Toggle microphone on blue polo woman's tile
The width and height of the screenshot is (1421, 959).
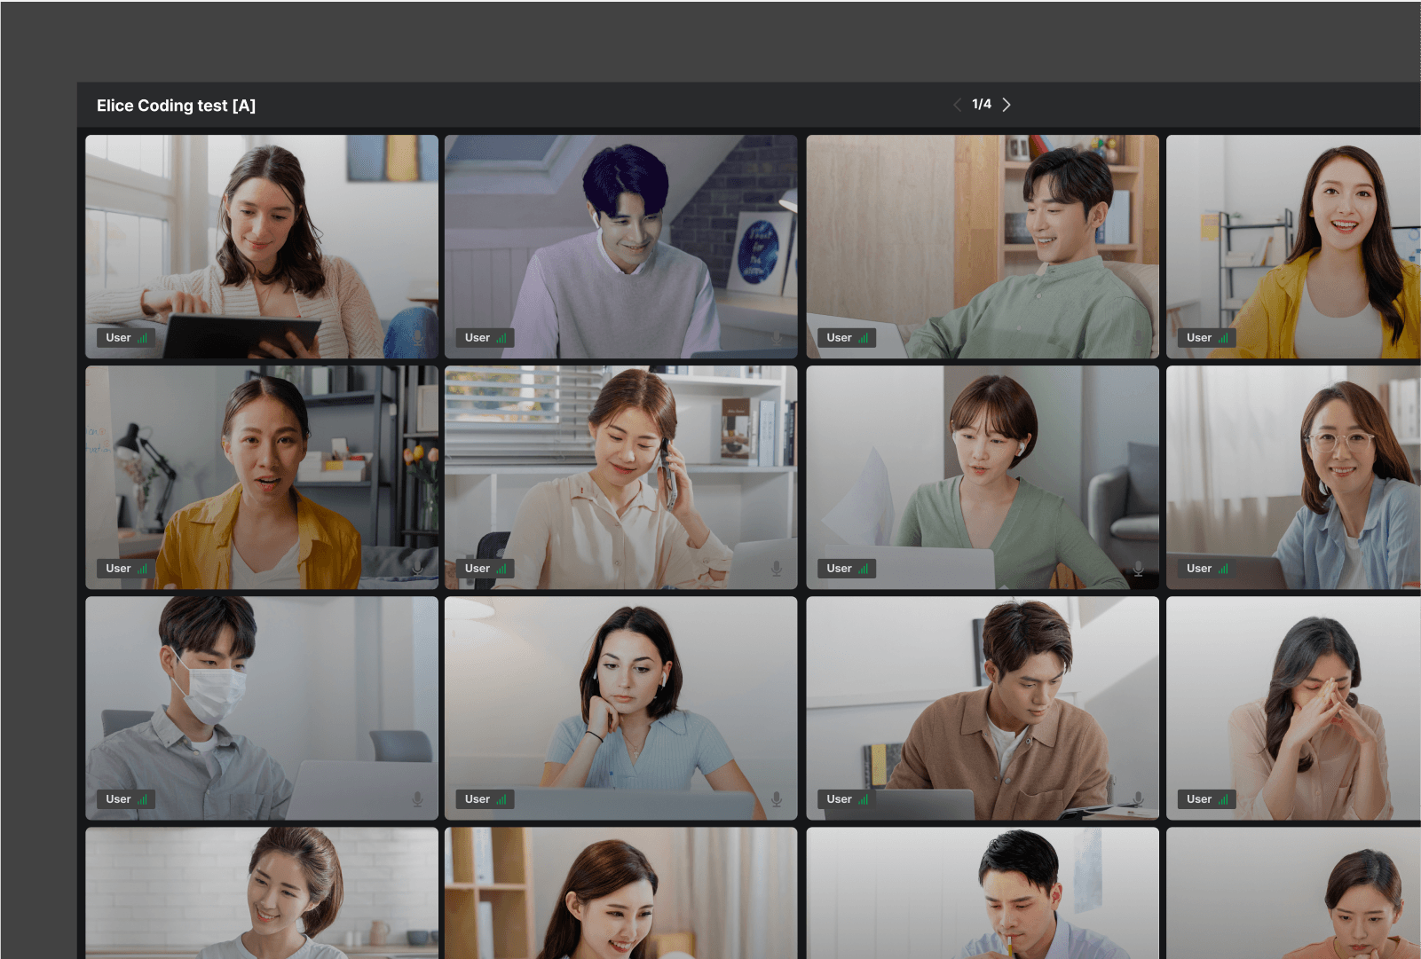[777, 799]
